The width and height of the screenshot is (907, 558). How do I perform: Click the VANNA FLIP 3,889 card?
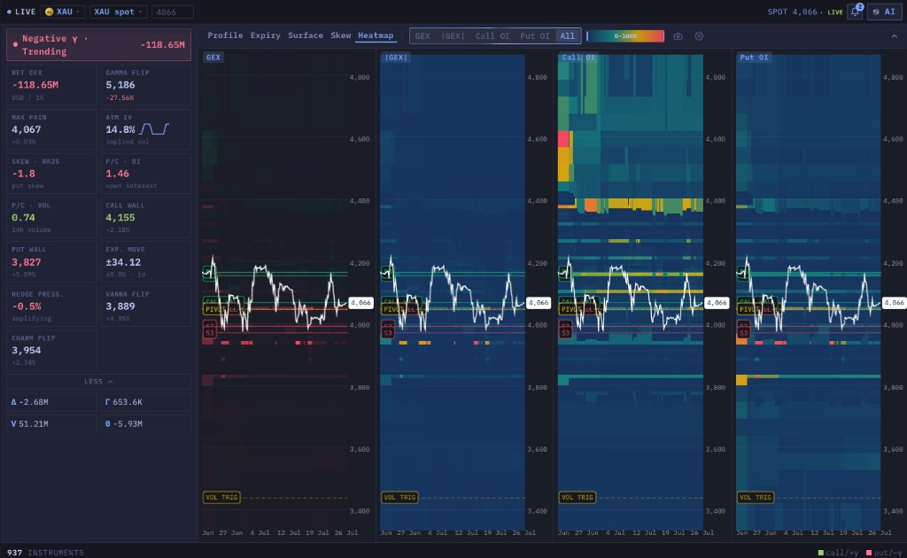tap(145, 306)
